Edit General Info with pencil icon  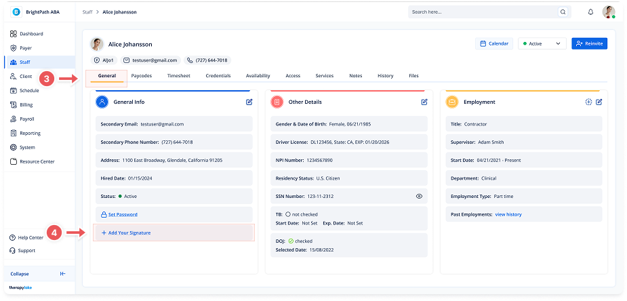click(x=249, y=102)
